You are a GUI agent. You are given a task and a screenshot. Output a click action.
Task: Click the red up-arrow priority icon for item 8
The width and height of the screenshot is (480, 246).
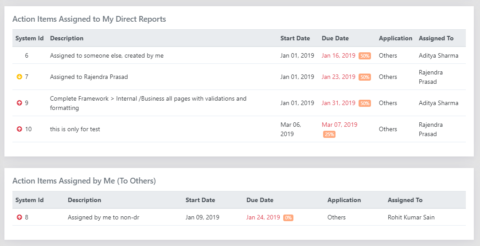pos(19,217)
